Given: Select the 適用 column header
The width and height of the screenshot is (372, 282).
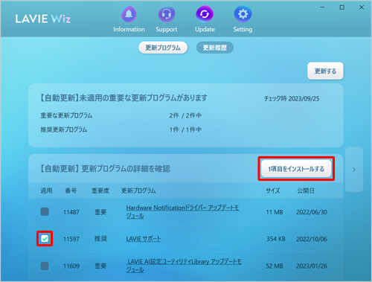Looking at the screenshot, I should (46, 190).
